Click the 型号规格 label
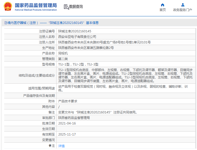The height and width of the screenshot is (150, 197). pyautogui.click(x=48, y=64)
